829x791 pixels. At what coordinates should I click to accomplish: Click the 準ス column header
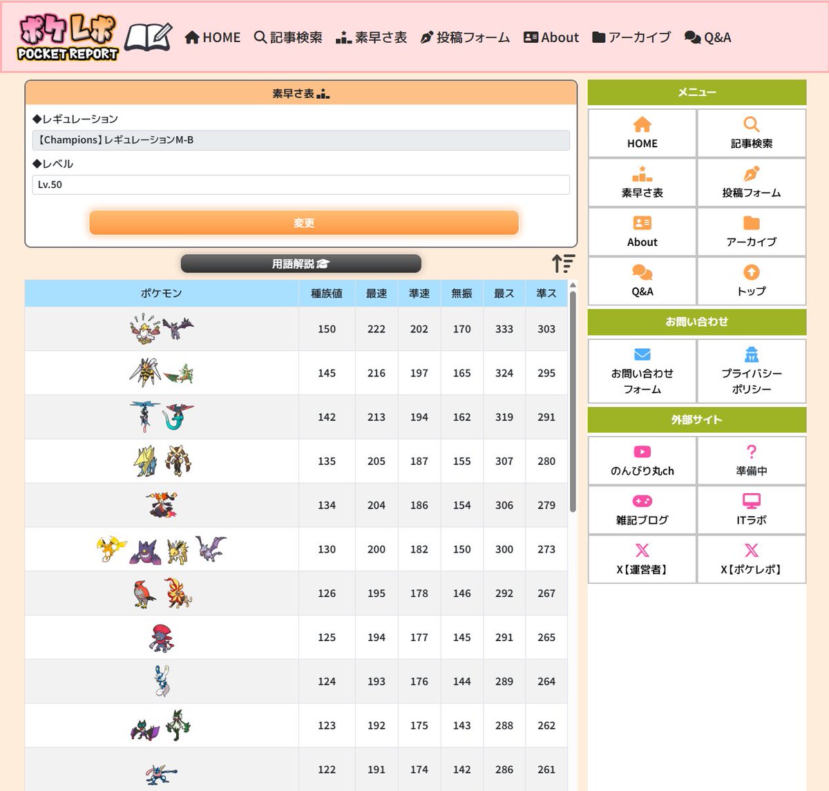click(x=546, y=293)
